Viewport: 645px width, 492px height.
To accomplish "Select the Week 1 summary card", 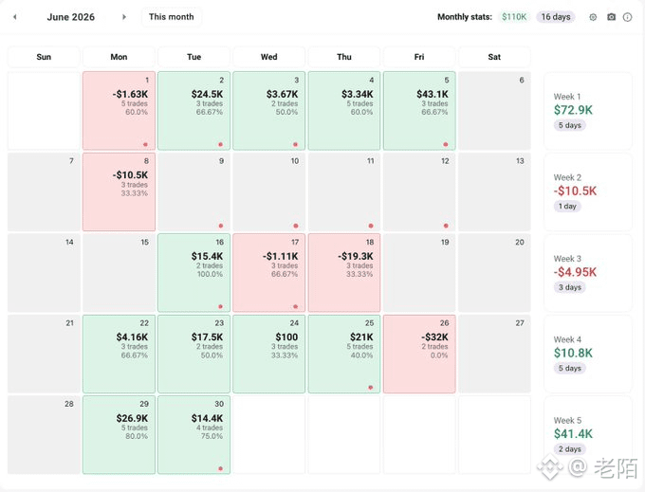I will coord(588,111).
